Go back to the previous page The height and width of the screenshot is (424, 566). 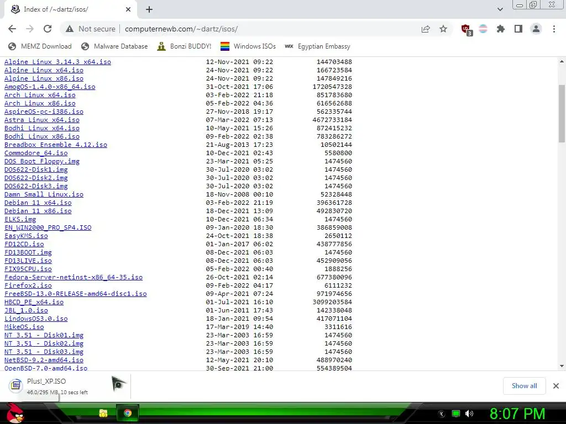12,29
